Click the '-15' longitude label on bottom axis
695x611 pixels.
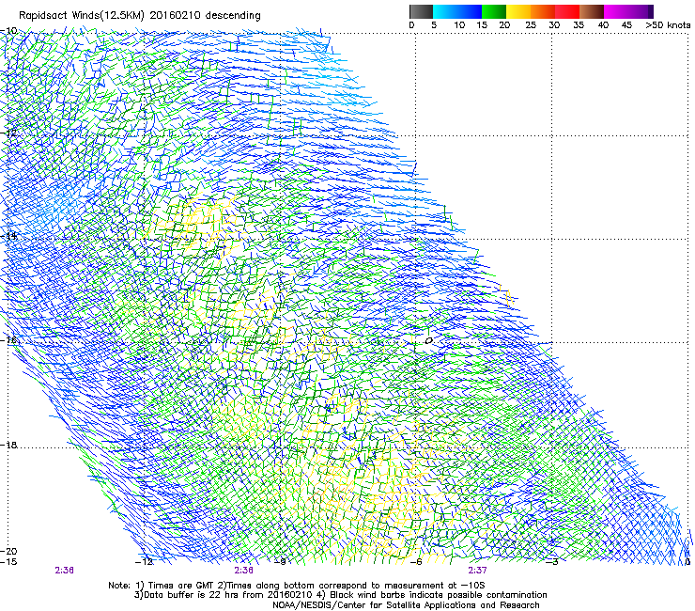pyautogui.click(x=8, y=562)
